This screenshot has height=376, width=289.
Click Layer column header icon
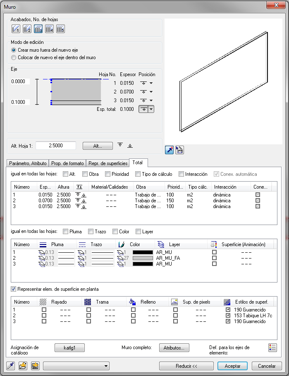[x=161, y=244]
